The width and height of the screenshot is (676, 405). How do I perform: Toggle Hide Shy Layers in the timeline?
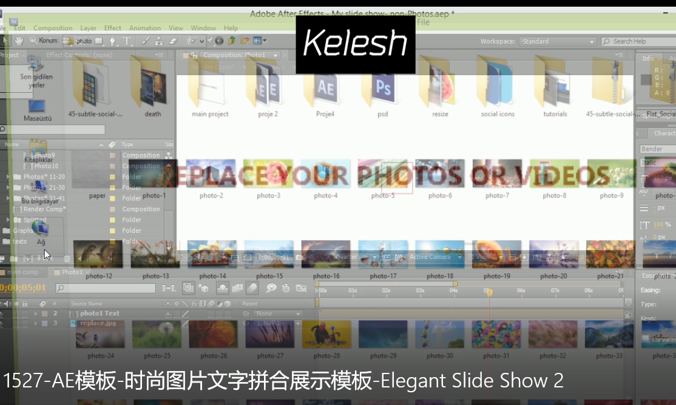coord(223,288)
